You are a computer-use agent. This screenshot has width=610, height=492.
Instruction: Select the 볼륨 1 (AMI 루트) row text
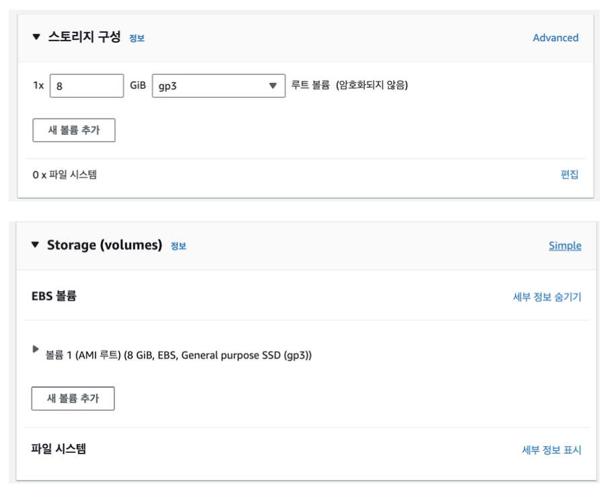178,355
